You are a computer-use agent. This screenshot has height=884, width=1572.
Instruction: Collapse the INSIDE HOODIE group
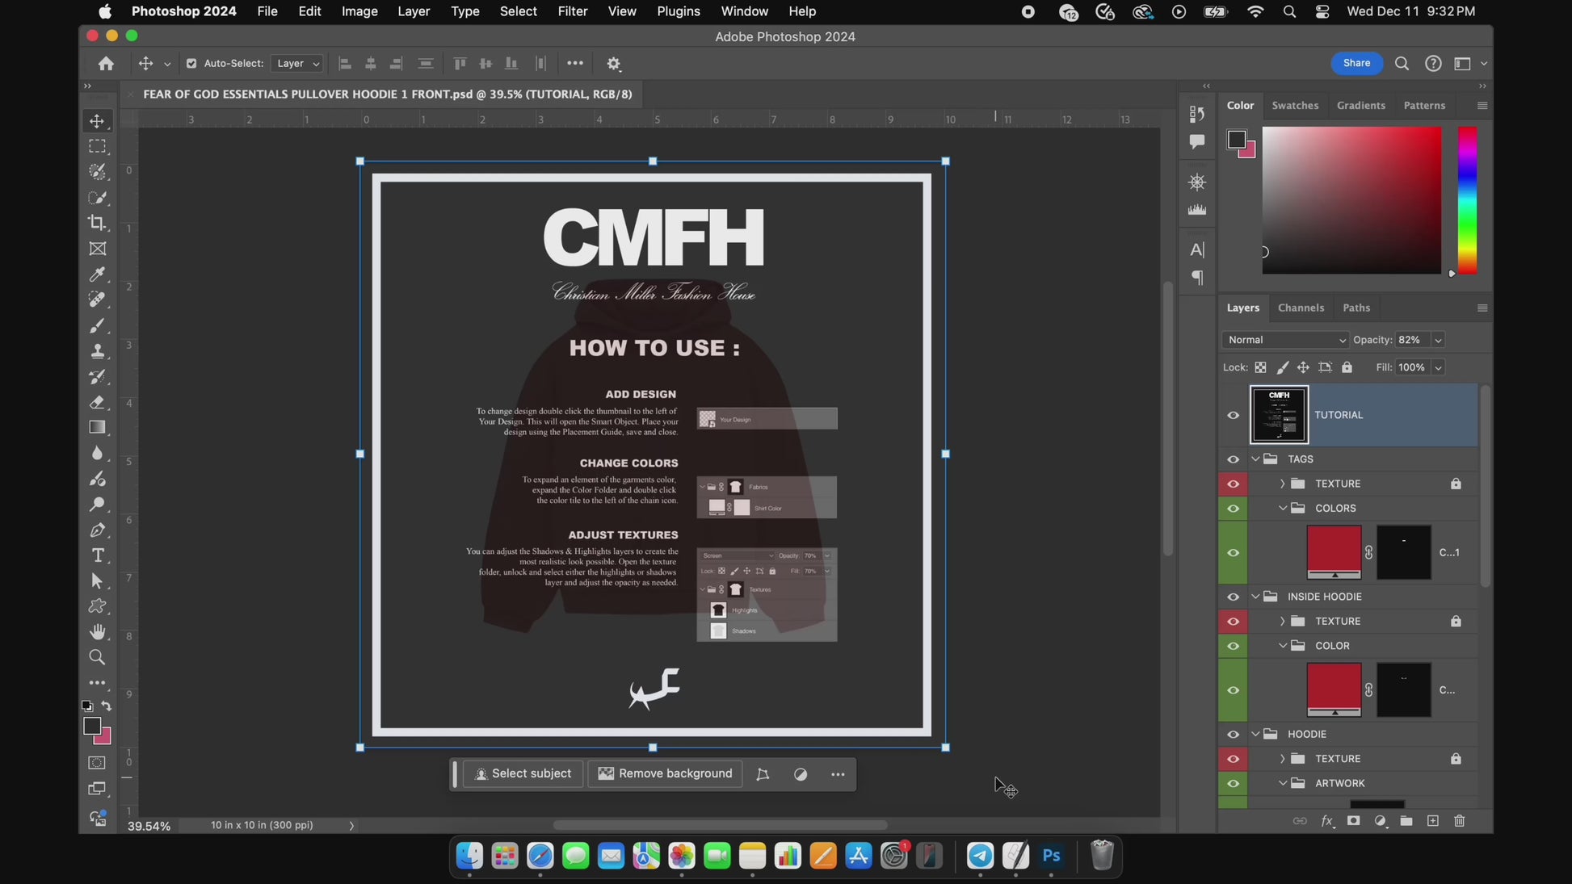coord(1255,597)
